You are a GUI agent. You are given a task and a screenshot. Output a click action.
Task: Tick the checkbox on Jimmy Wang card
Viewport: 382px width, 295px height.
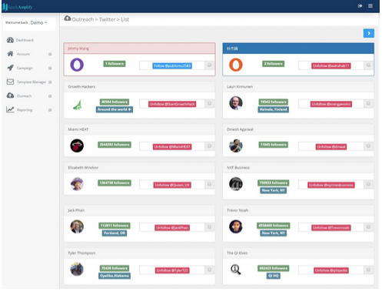click(x=209, y=65)
